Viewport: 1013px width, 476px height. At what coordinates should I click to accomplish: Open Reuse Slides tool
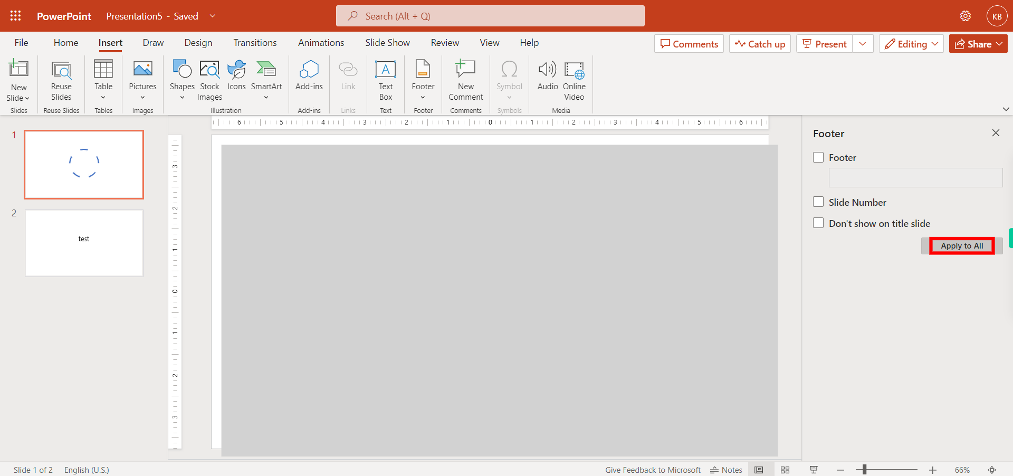coord(61,81)
